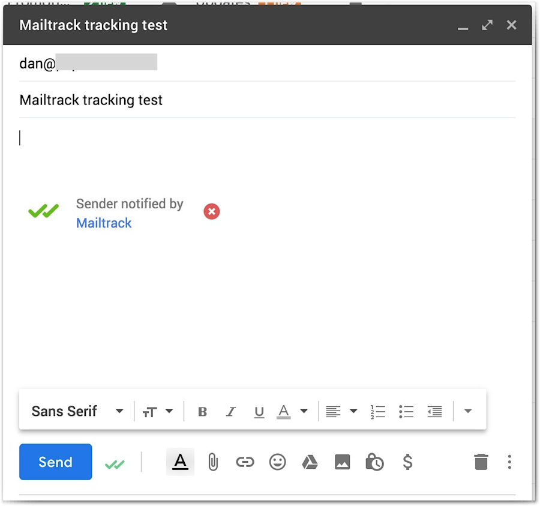Open the Mailtrack link

104,223
